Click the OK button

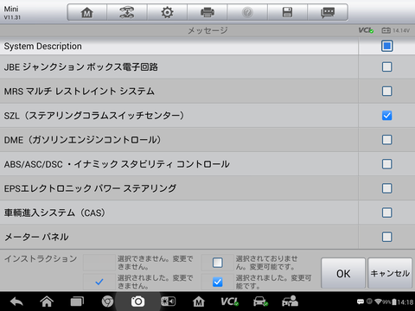click(x=343, y=273)
